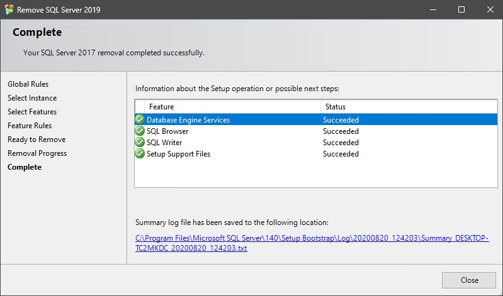
Task: Close the window with the X button
Action: pos(490,9)
